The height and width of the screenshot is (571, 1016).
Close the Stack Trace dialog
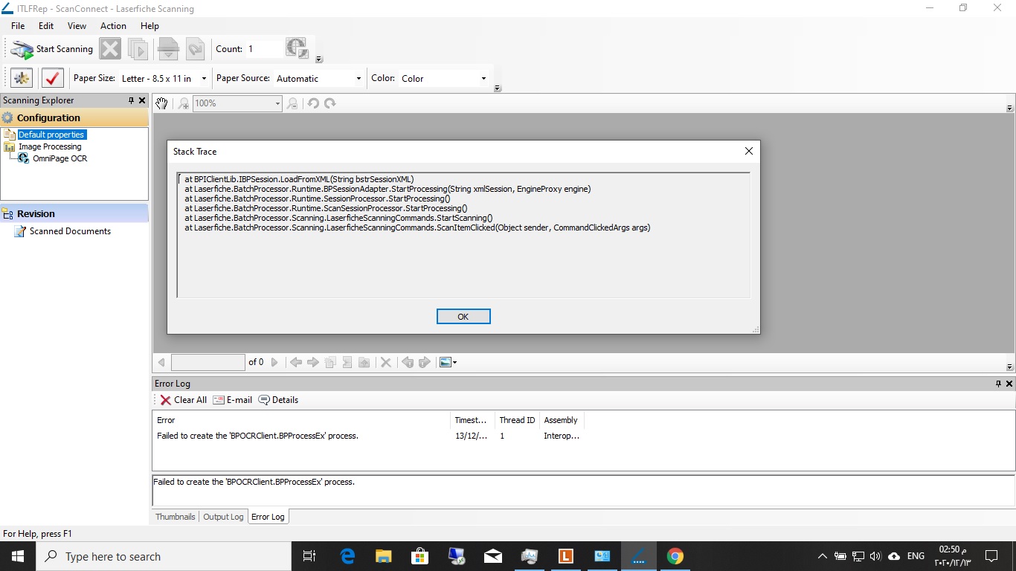(x=748, y=151)
